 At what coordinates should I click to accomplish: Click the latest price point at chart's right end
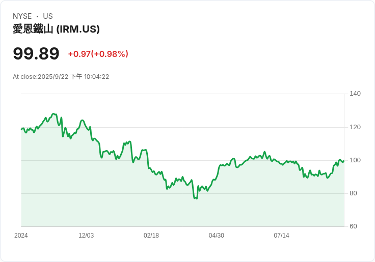344,161
